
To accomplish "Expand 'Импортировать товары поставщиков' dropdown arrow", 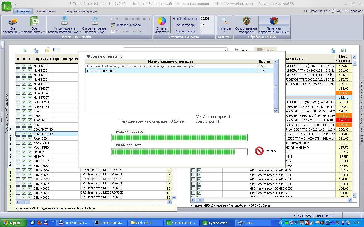I will click(x=80, y=32).
